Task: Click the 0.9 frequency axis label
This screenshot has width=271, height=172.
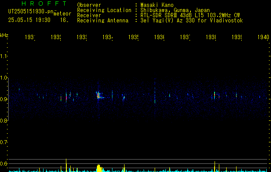Action: tap(3, 99)
